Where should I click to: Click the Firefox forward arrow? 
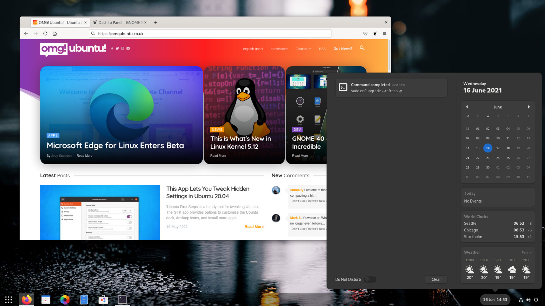coord(36,34)
